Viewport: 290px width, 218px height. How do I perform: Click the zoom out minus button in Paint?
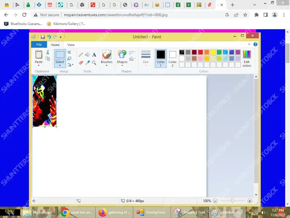(x=215, y=201)
